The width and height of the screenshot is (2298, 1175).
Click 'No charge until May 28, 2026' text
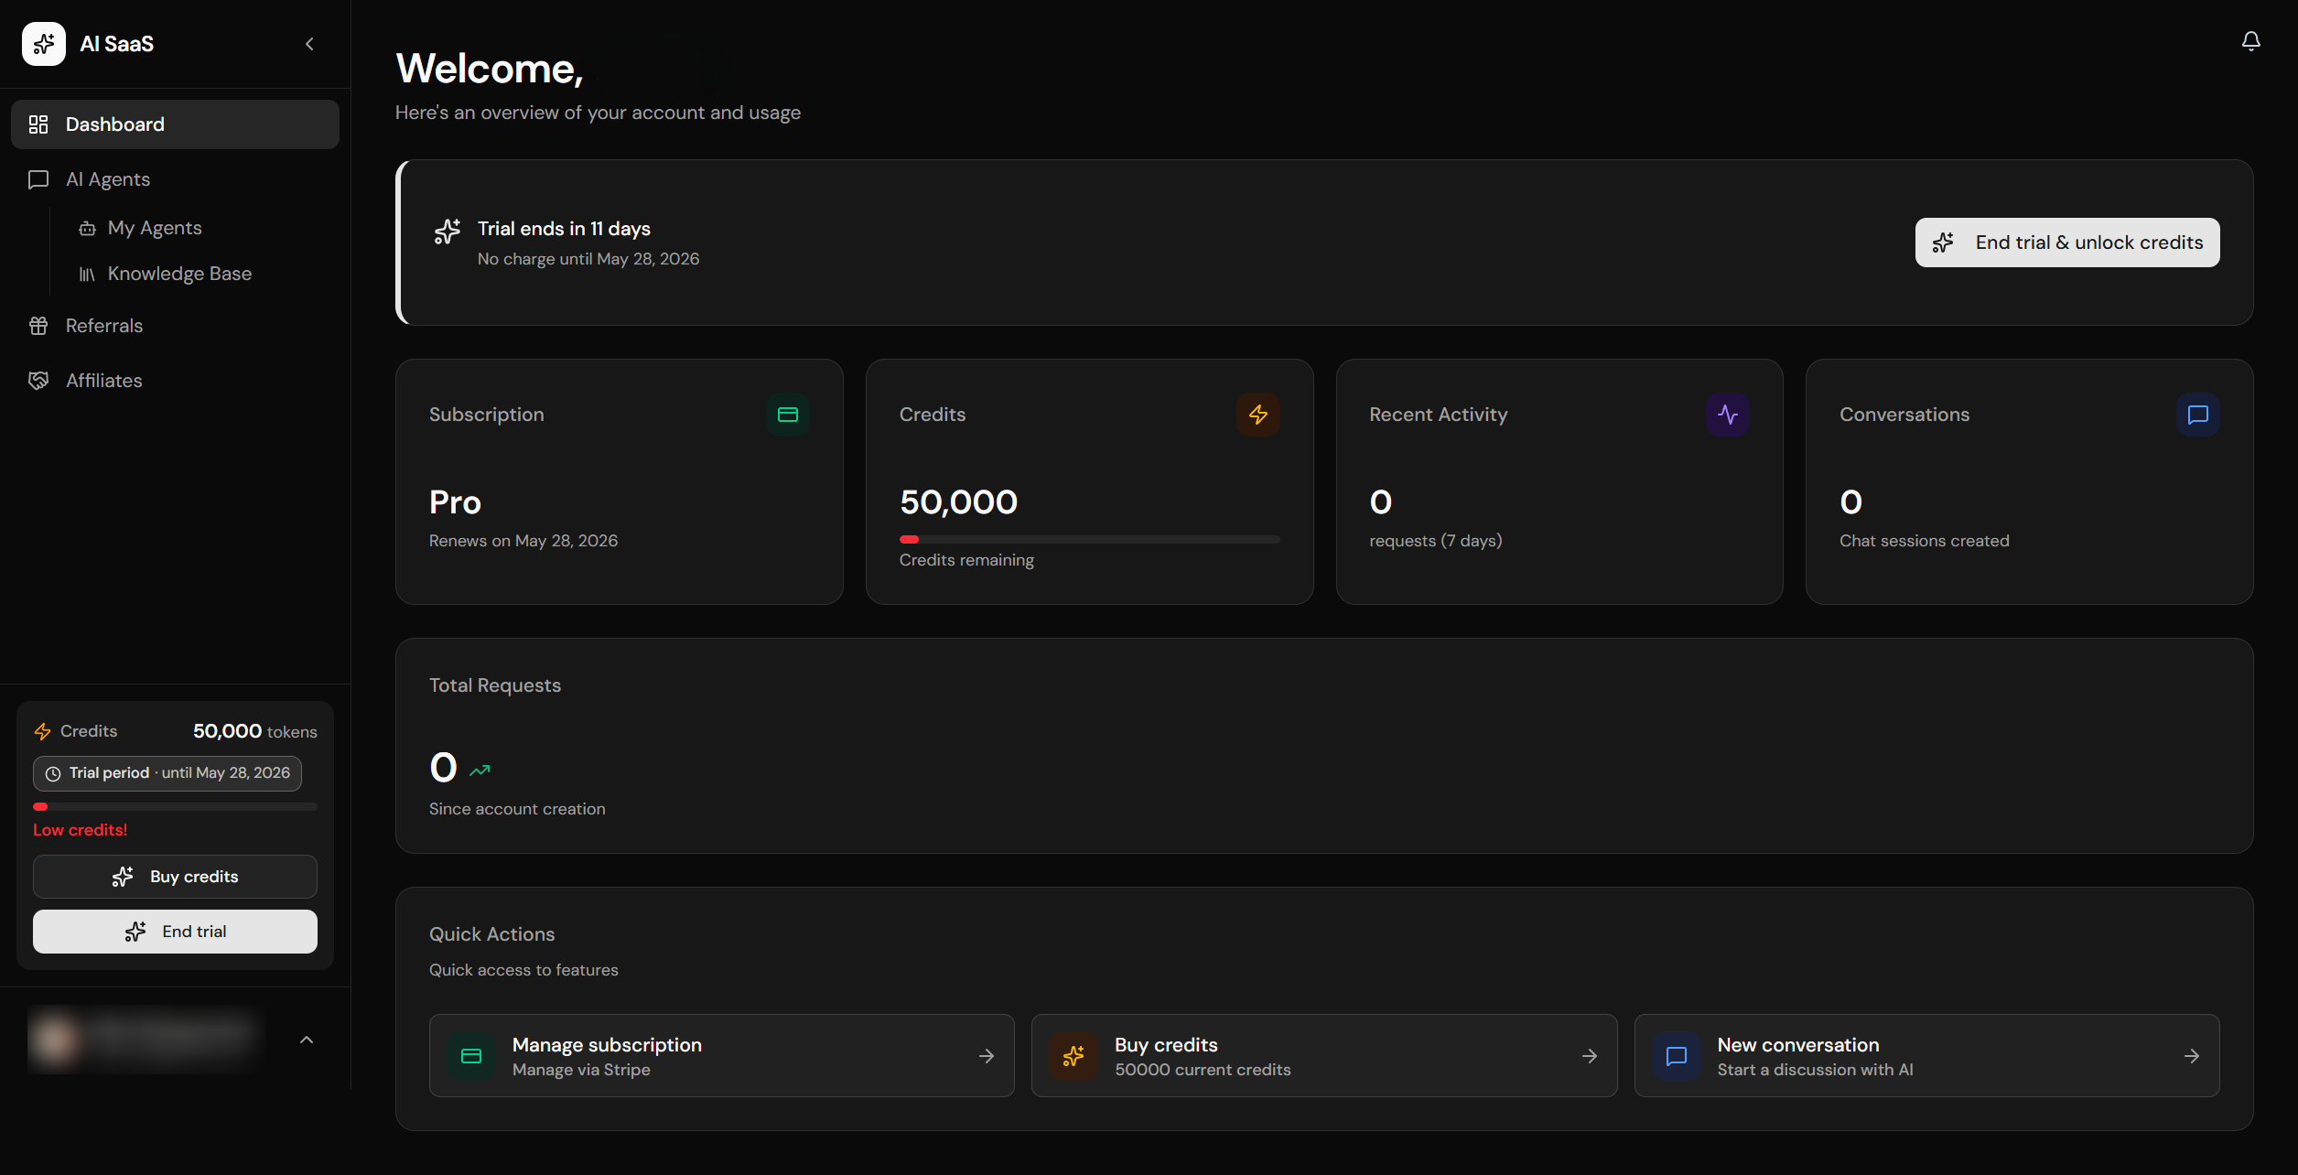click(x=588, y=259)
